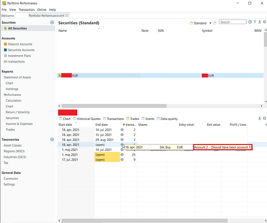Click the securities table horizontal scrollbar
The image size is (267, 223).
click(114, 106)
